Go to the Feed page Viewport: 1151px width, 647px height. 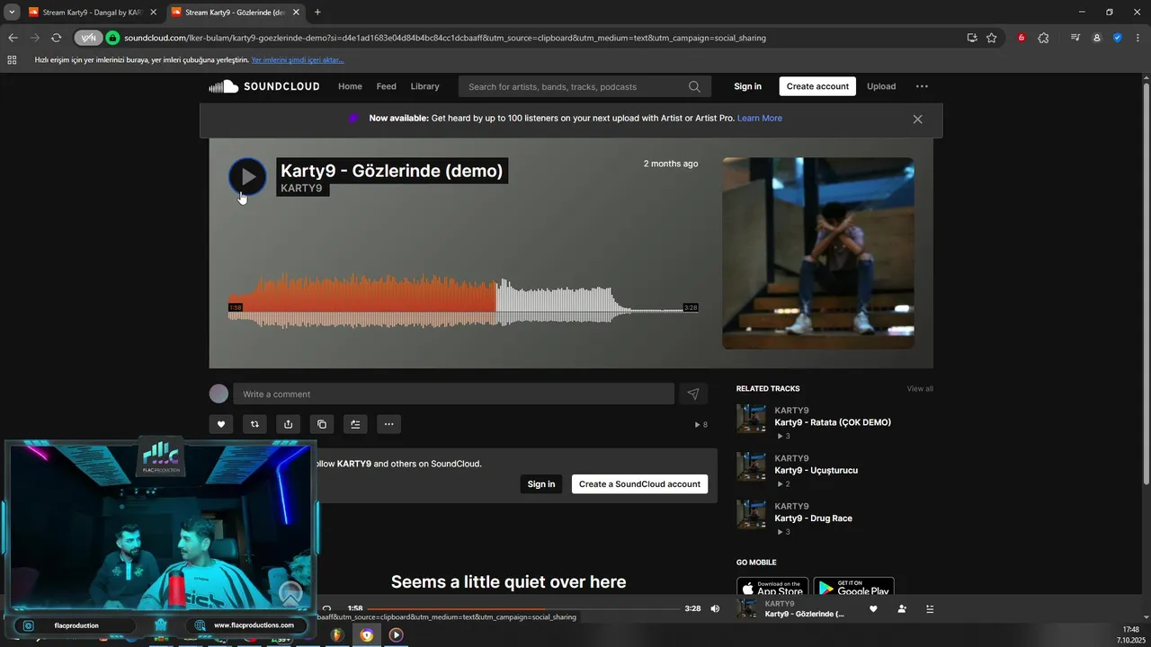387,86
